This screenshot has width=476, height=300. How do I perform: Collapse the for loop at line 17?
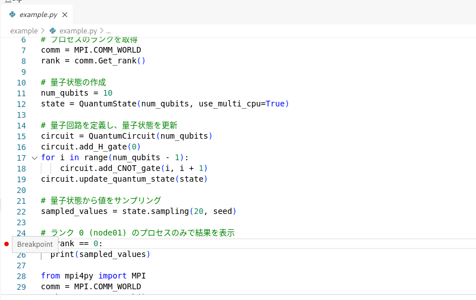tap(34, 158)
